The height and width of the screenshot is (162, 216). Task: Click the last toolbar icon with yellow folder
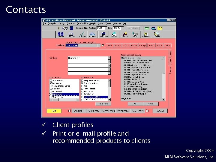pyautogui.click(x=157, y=34)
